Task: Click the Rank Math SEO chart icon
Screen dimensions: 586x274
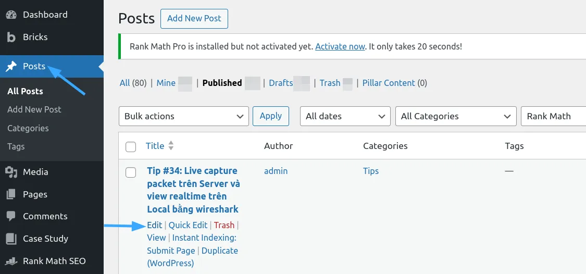Action: pos(11,261)
